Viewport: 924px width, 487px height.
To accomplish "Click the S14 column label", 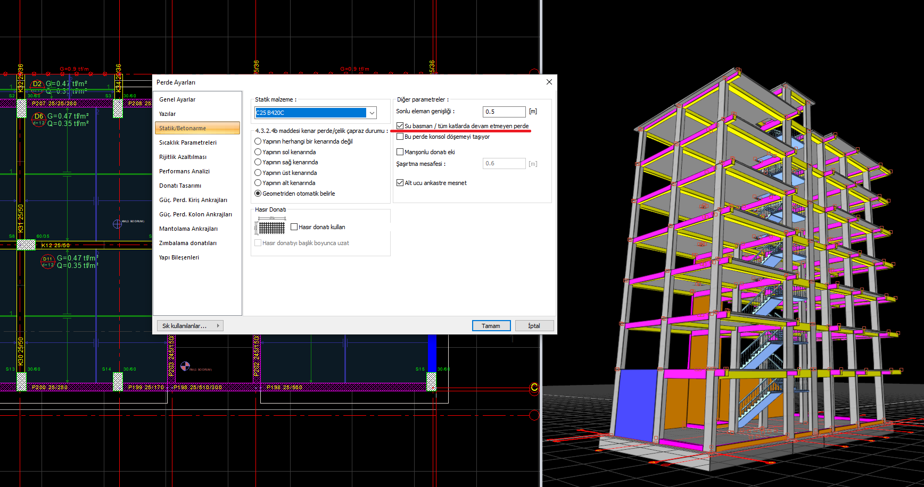I will point(107,369).
